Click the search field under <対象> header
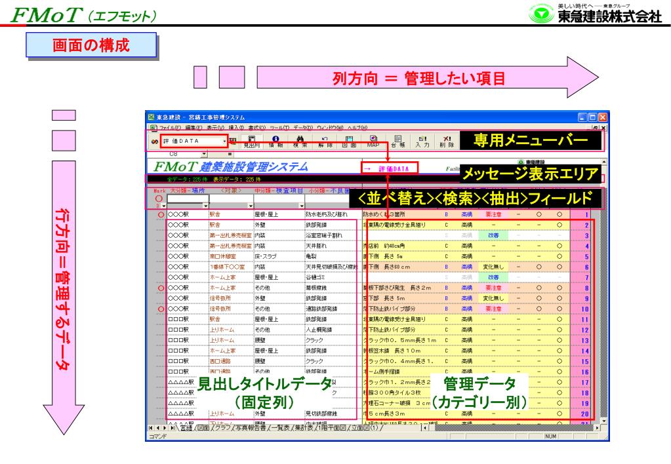Image resolution: width=671 pixels, height=464 pixels. 232,199
